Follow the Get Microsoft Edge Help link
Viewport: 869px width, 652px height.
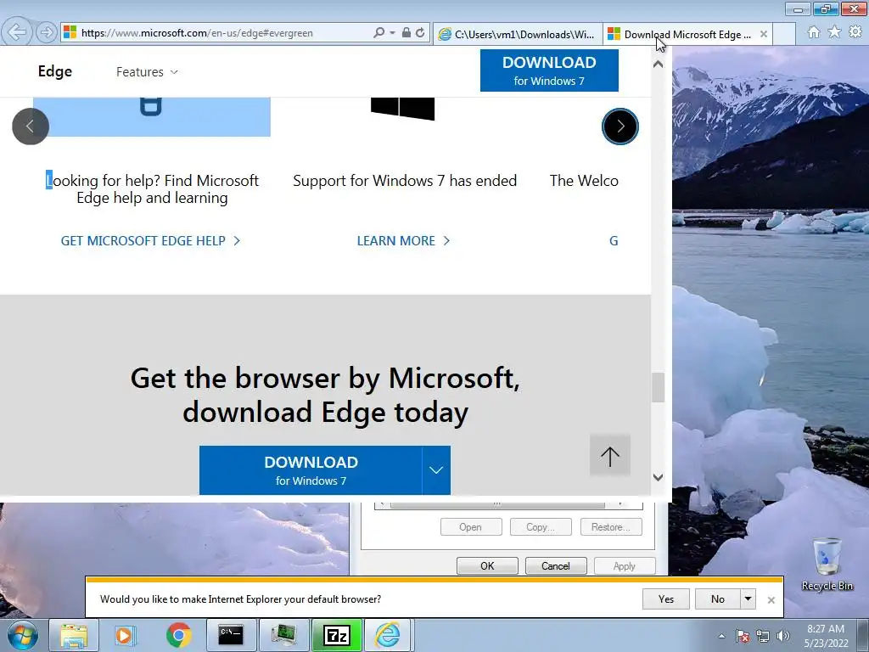click(x=150, y=240)
